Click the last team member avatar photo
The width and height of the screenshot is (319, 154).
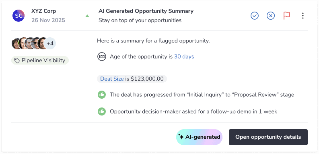pyautogui.click(x=42, y=43)
